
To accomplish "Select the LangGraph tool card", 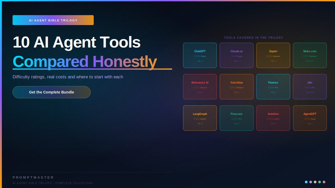I will click(200, 118).
